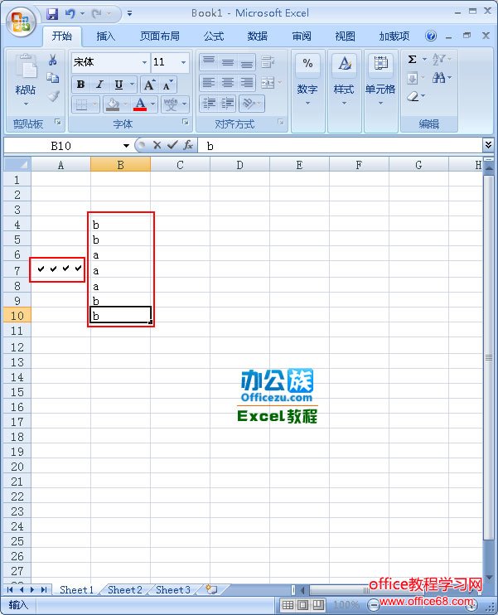Toggle underline formatting
Image resolution: width=498 pixels, height=615 pixels.
(x=118, y=85)
